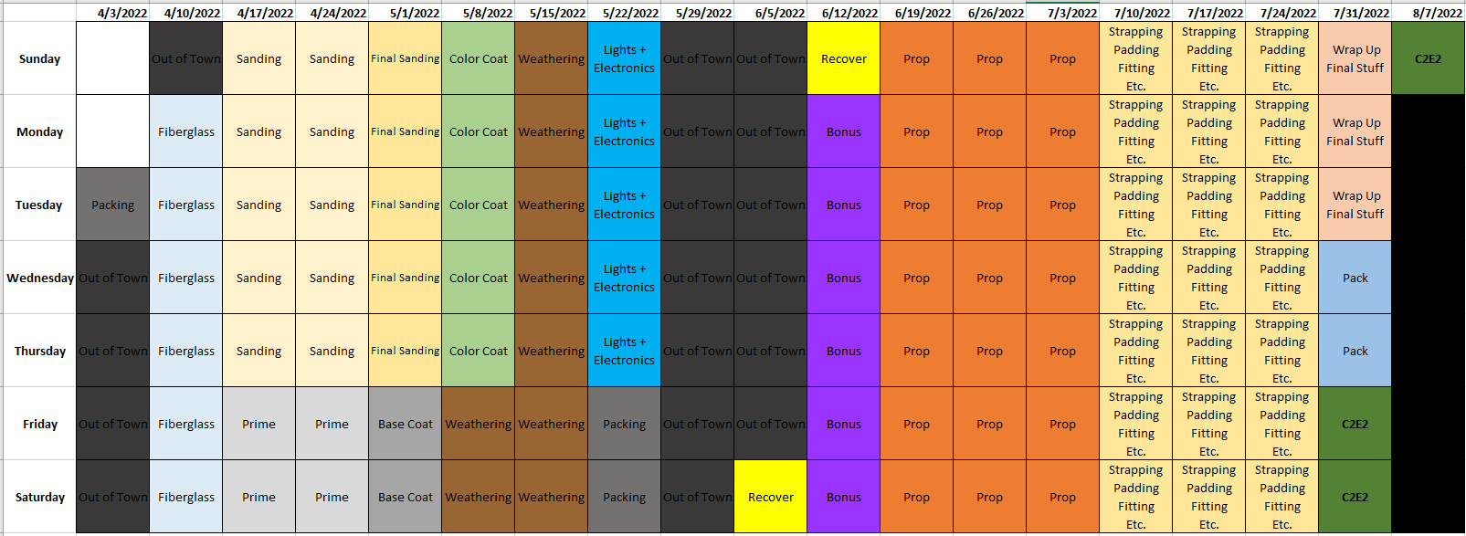The image size is (1466, 536).
Task: Select Sunday's Prop cell under 6/19/2022
Action: click(x=916, y=58)
